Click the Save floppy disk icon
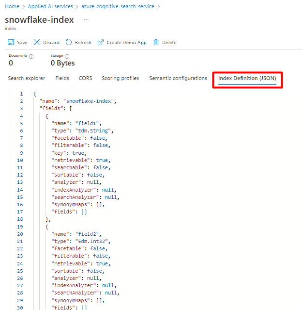Screen dimensions: 302x310 11,42
